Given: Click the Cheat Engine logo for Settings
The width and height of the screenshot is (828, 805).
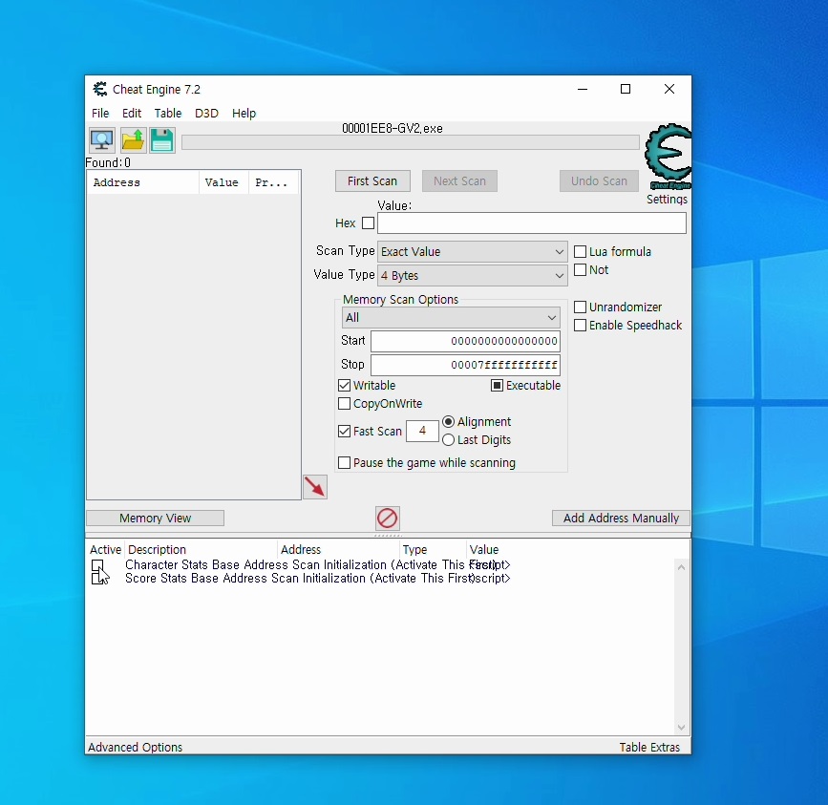Looking at the screenshot, I should 668,157.
